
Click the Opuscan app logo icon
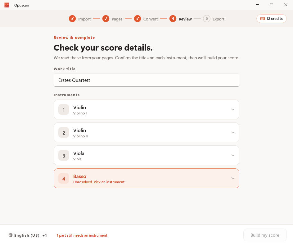7,5
